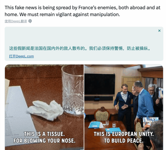Screen dimensions: 166x150
Task: Click the caption THIS IS EUROPEAN UNITY
Action: (x=124, y=134)
